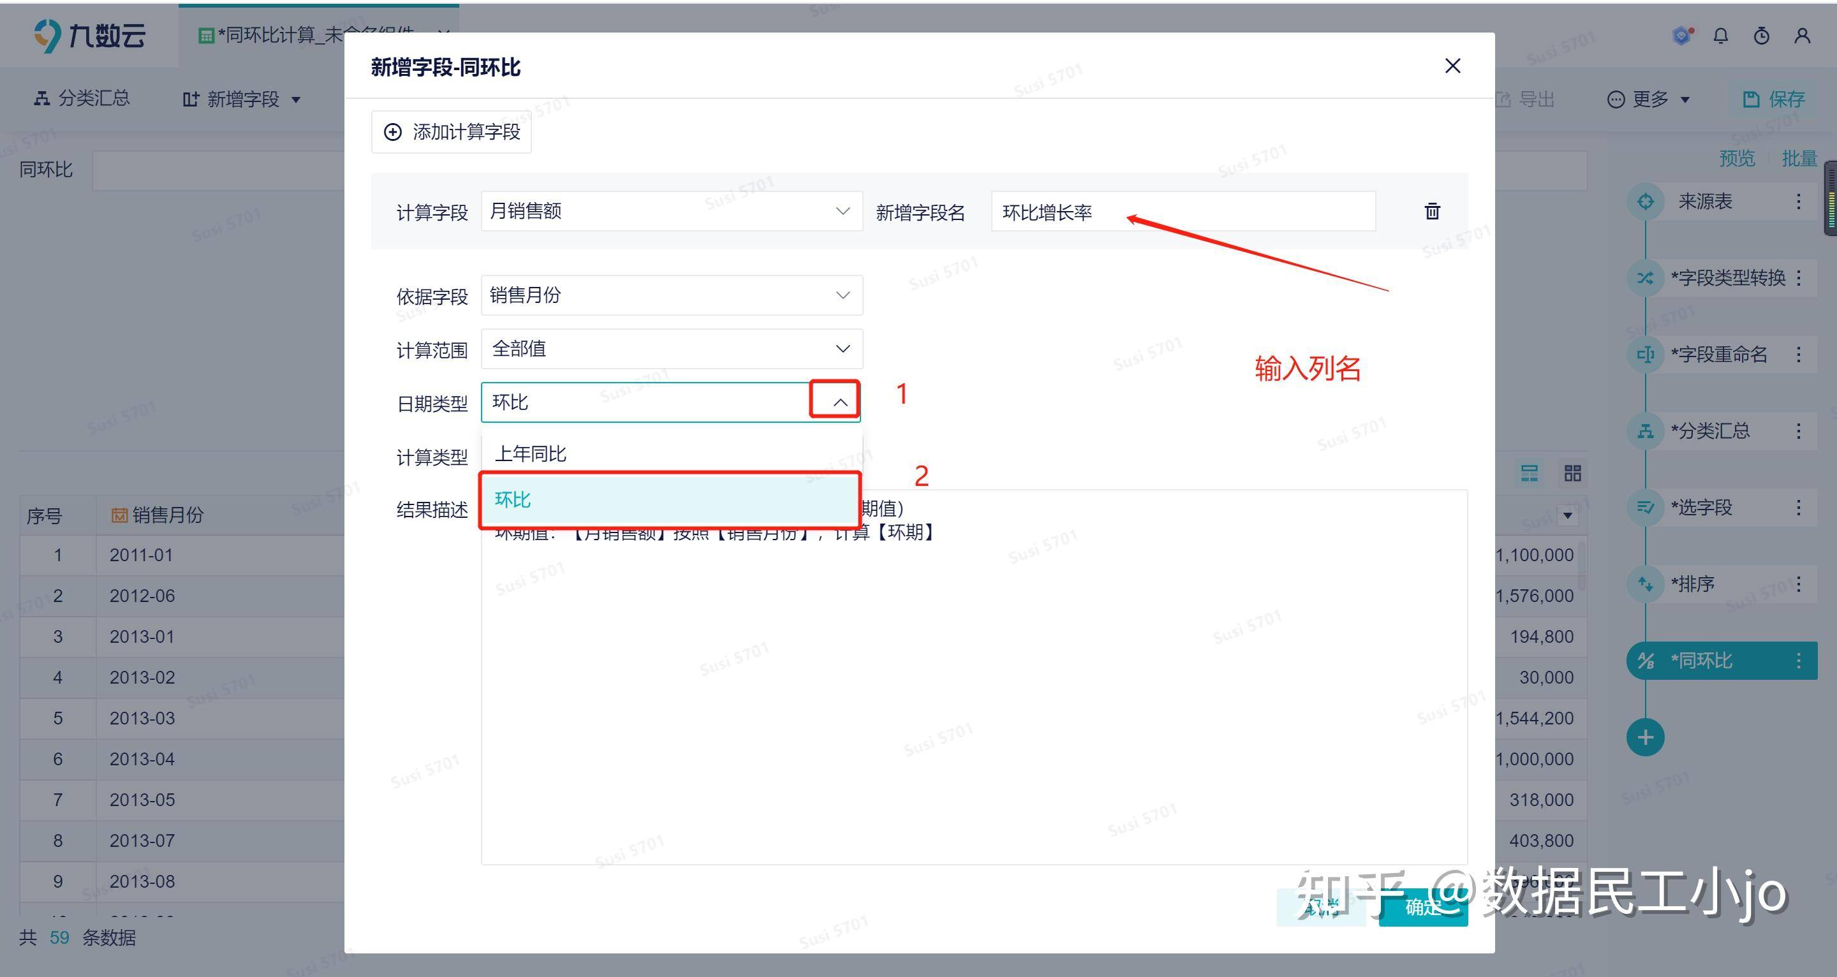The image size is (1837, 977).
Task: Click cell 2013-03
Action: (x=142, y=718)
